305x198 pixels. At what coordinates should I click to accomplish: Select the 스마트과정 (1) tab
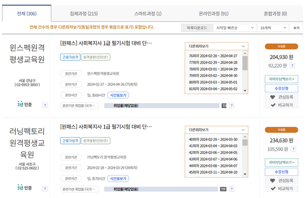pyautogui.click(x=148, y=14)
